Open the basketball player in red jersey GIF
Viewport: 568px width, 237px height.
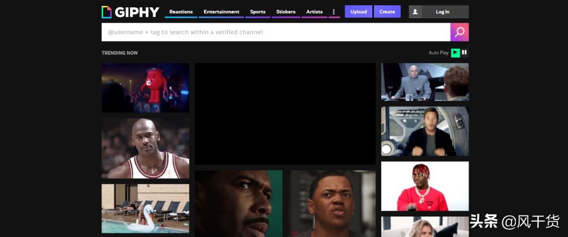click(x=145, y=148)
